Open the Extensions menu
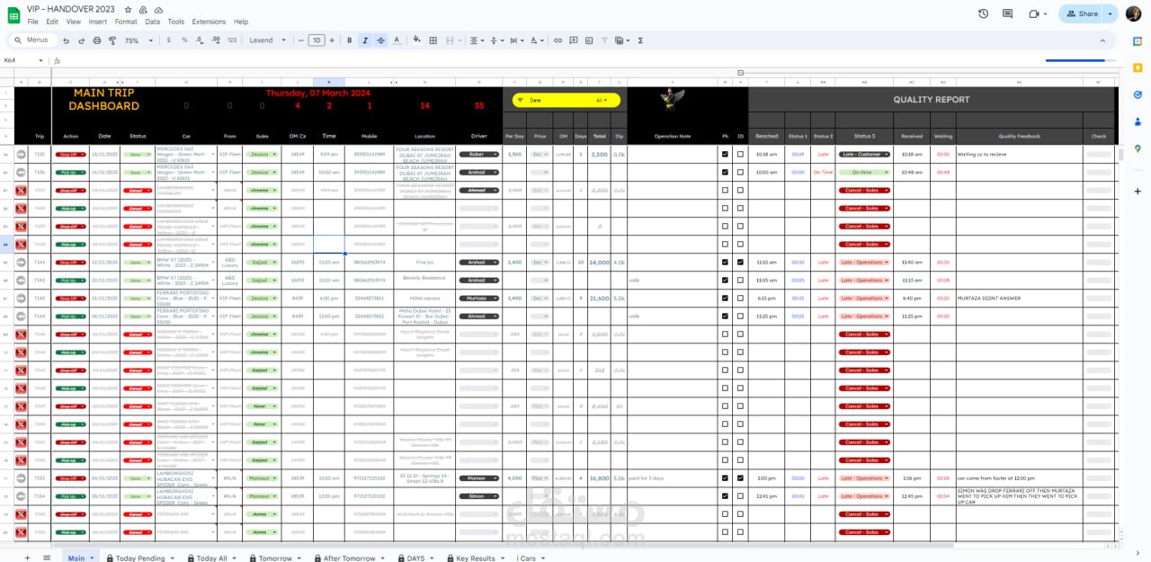1151x562 pixels. click(x=210, y=22)
